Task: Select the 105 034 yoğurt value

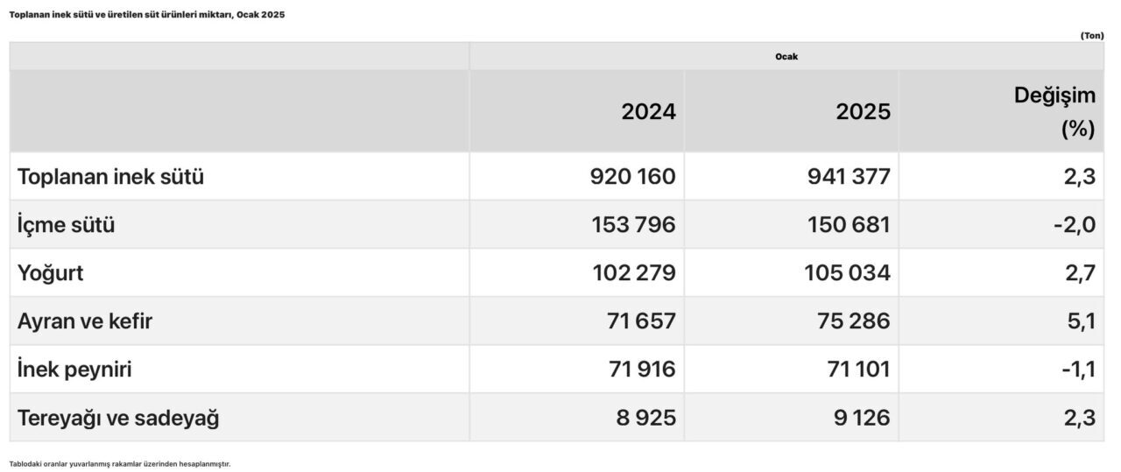Action: pyautogui.click(x=847, y=273)
